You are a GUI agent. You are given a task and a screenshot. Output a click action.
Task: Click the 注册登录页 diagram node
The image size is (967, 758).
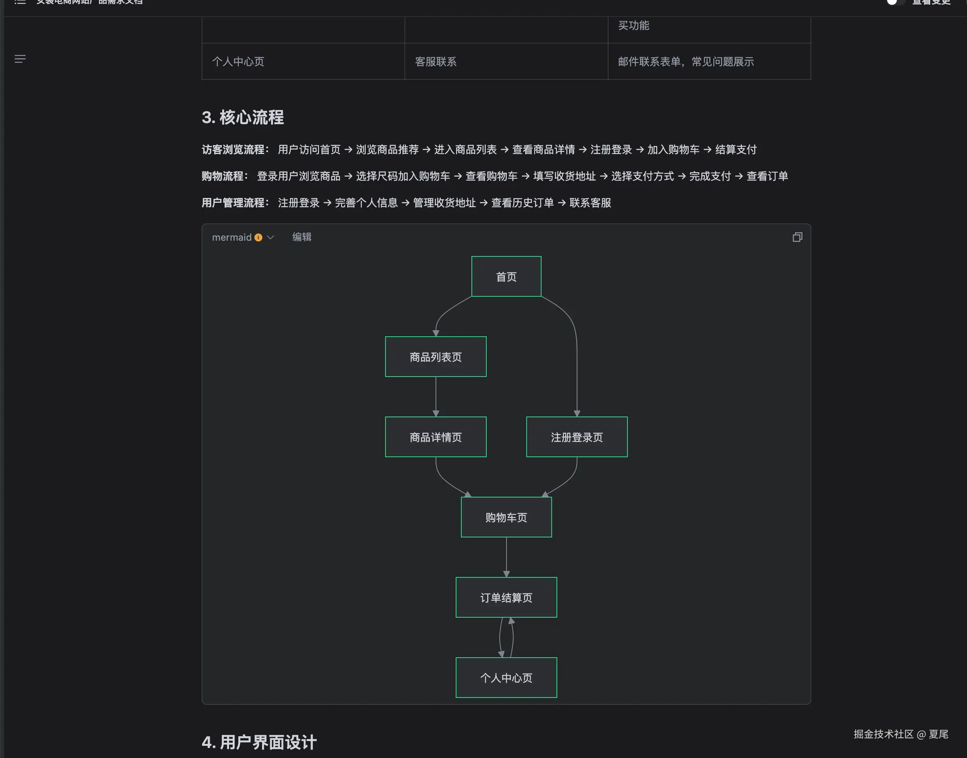[577, 437]
